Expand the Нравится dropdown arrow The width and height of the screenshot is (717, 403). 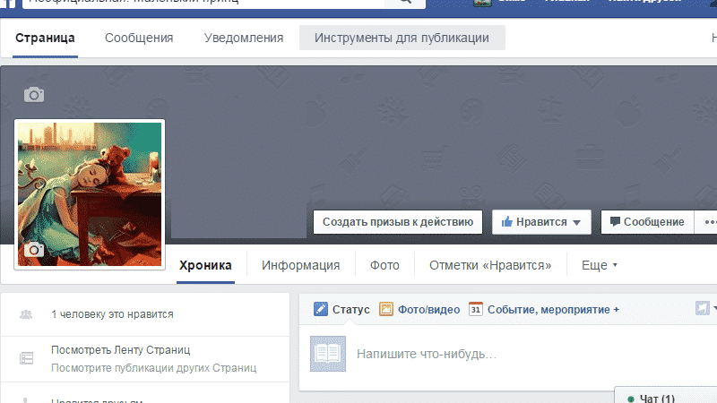click(576, 222)
